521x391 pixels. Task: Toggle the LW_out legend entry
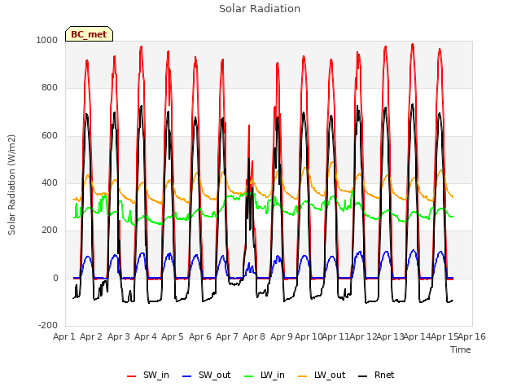coord(322,375)
